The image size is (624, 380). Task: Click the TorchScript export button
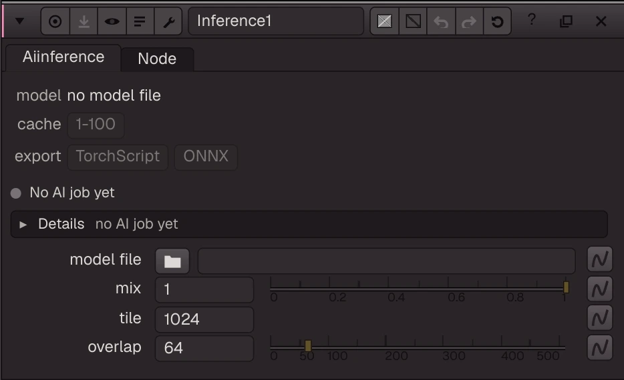tap(118, 157)
